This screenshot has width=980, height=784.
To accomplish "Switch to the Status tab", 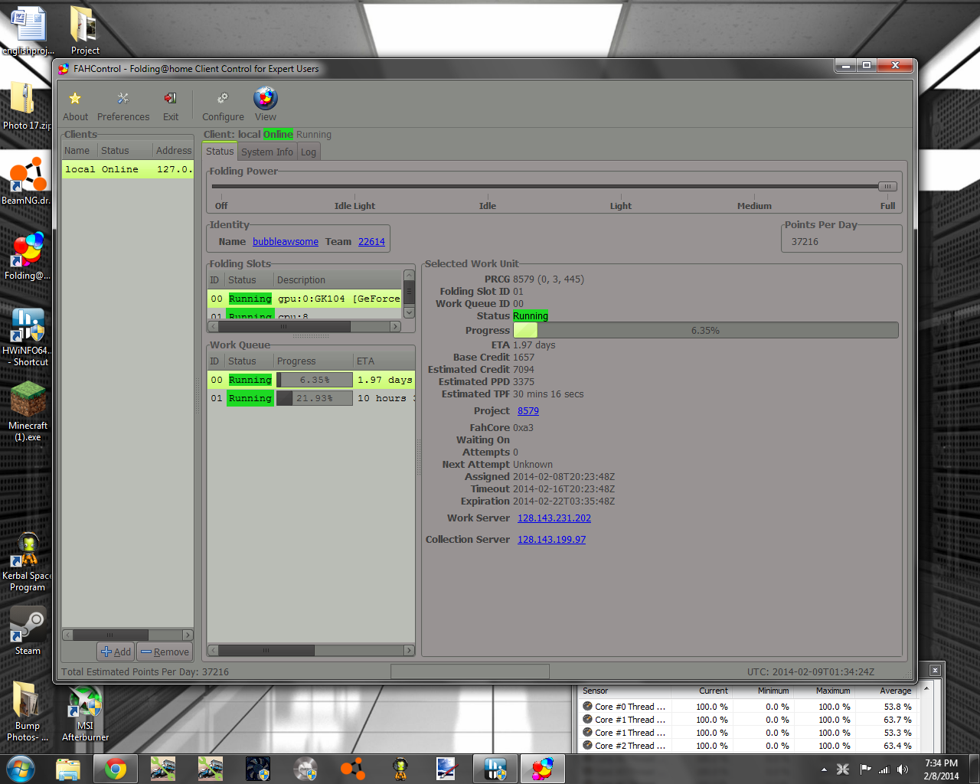I will tap(220, 151).
